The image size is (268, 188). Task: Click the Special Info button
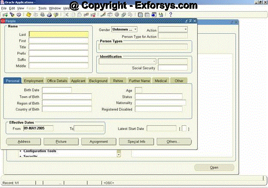point(137,141)
